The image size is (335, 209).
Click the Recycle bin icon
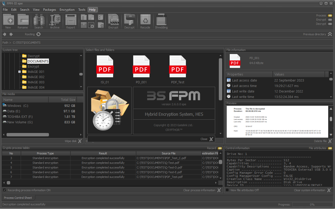[146, 20]
